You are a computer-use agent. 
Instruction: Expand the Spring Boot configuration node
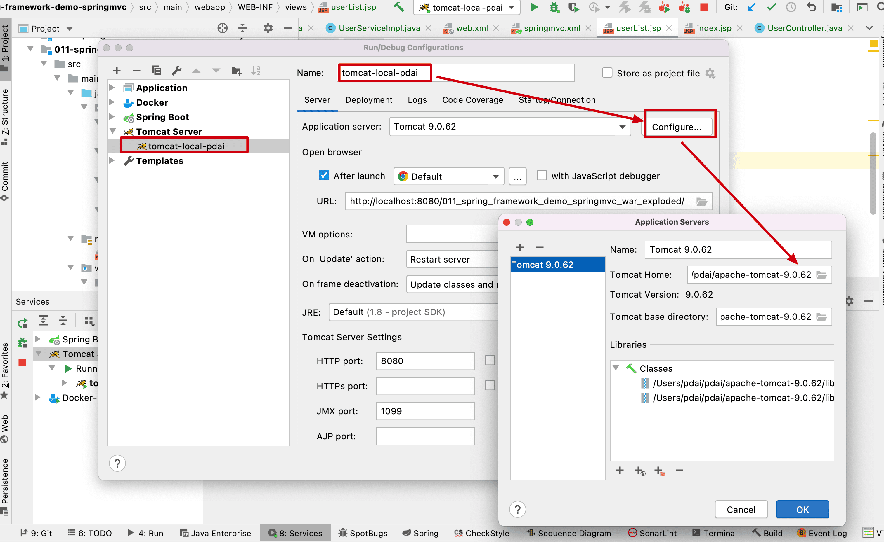[x=112, y=117]
